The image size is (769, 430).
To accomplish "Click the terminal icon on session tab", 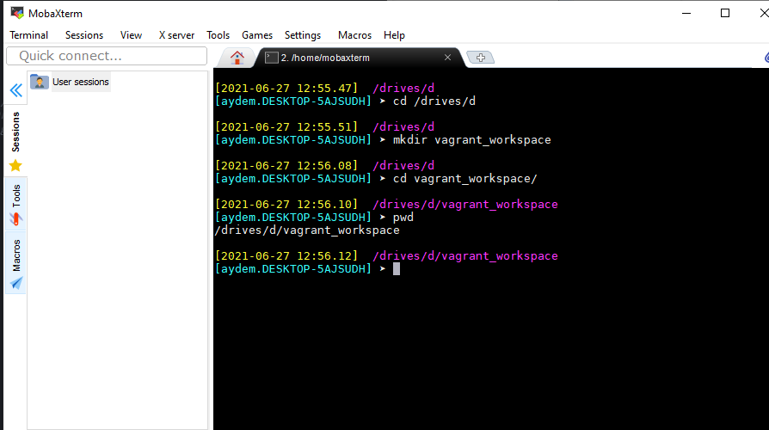I will (x=271, y=58).
